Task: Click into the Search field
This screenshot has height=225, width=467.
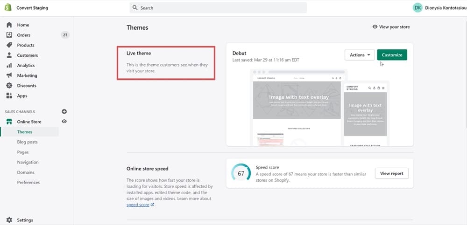Action: 219,8
